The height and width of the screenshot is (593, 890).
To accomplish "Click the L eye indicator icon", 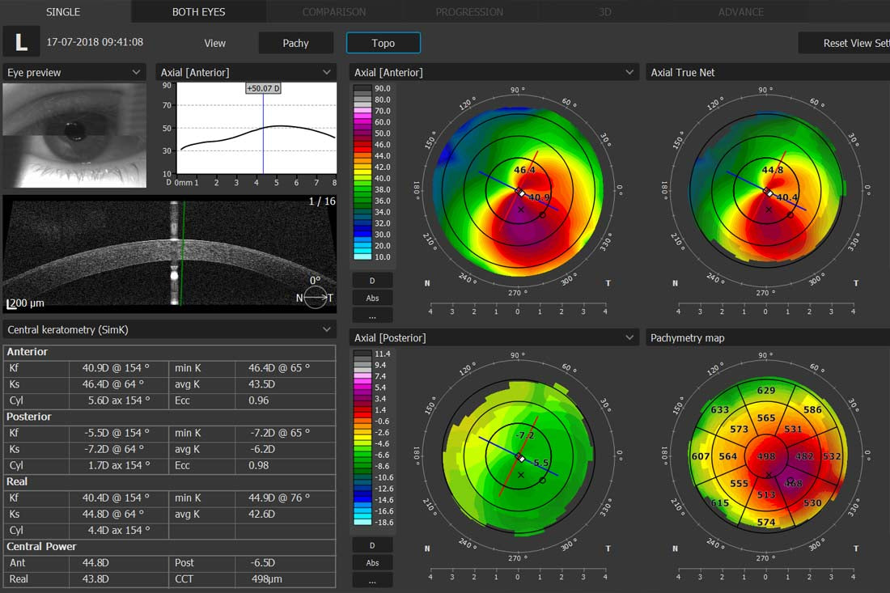I will (22, 42).
